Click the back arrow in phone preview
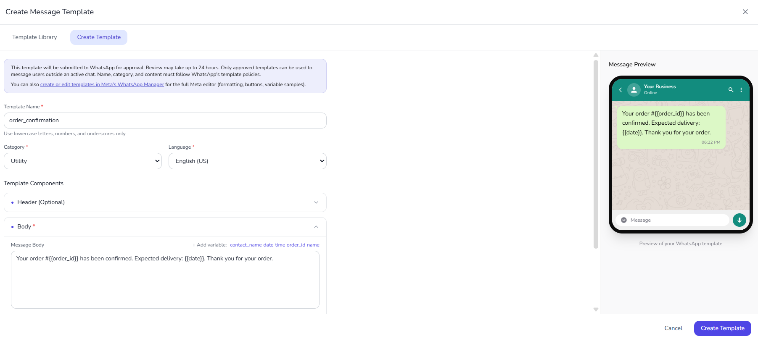 pyautogui.click(x=620, y=90)
